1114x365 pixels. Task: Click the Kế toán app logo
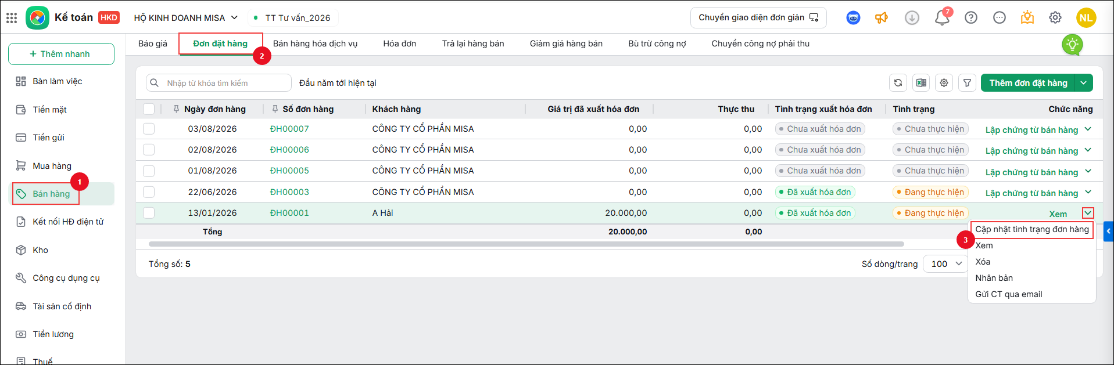pyautogui.click(x=37, y=18)
